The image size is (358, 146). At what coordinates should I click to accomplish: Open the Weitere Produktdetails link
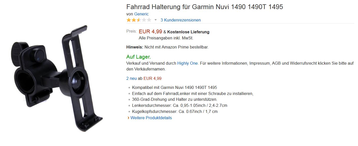151,118
